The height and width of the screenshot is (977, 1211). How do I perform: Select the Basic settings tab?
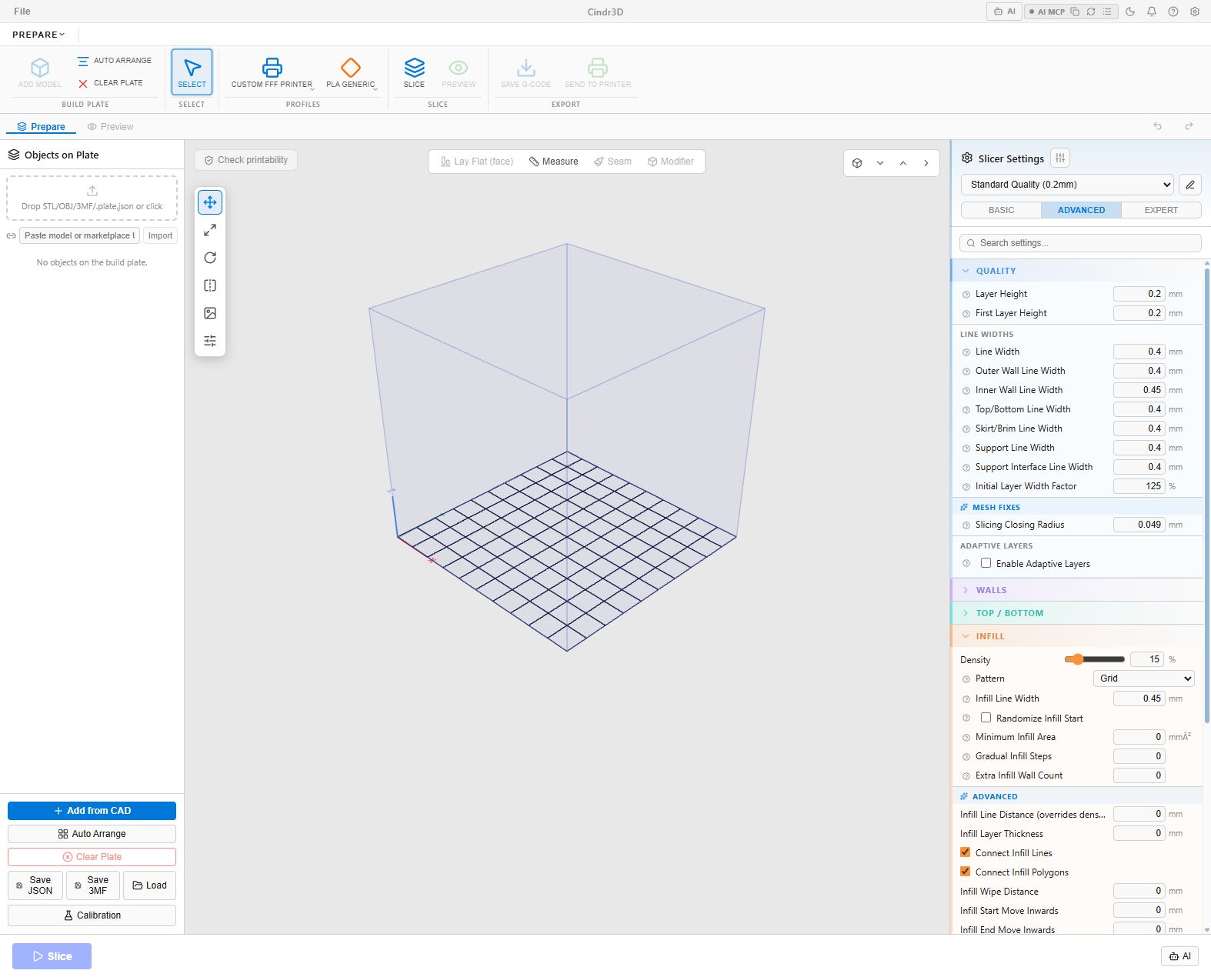[1001, 210]
